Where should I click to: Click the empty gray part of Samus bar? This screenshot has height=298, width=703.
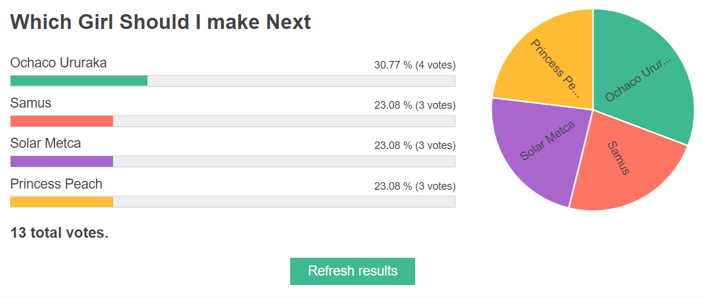284,121
